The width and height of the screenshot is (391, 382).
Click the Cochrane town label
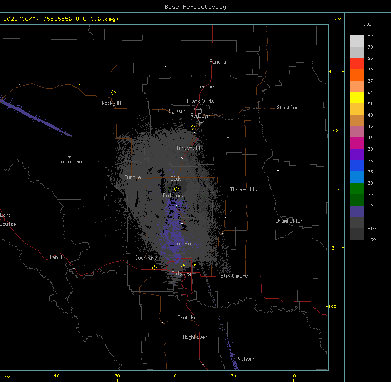pos(146,258)
